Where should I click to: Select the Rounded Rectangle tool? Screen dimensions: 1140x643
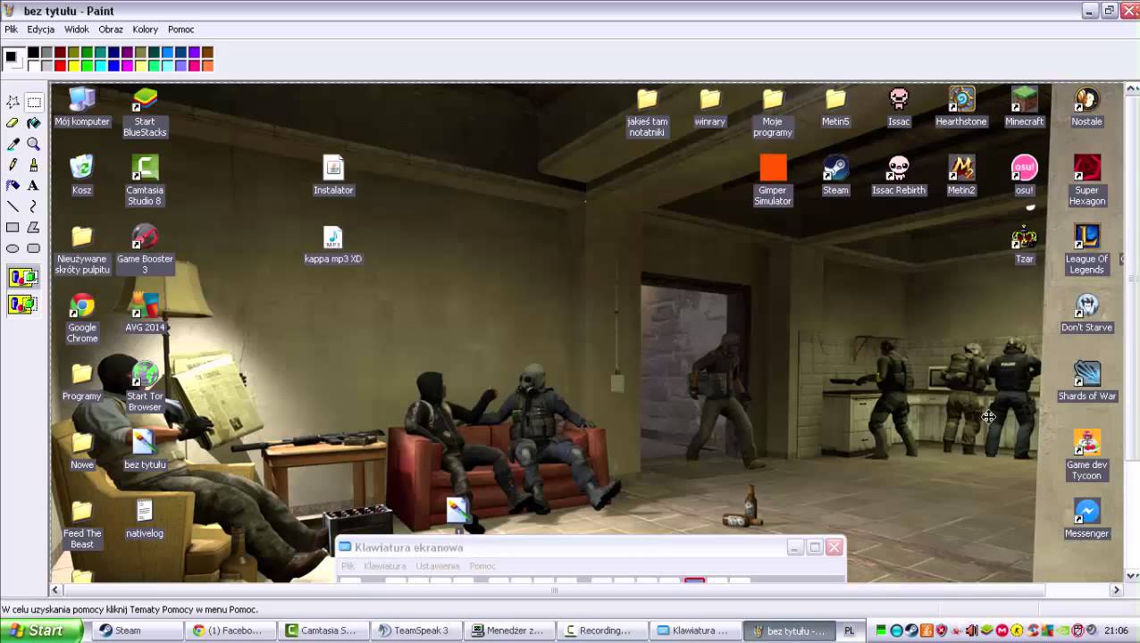[34, 248]
